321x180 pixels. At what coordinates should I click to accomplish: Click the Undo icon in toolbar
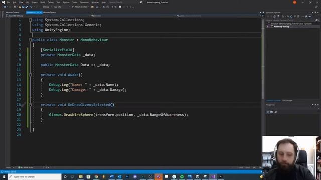pos(31,7)
